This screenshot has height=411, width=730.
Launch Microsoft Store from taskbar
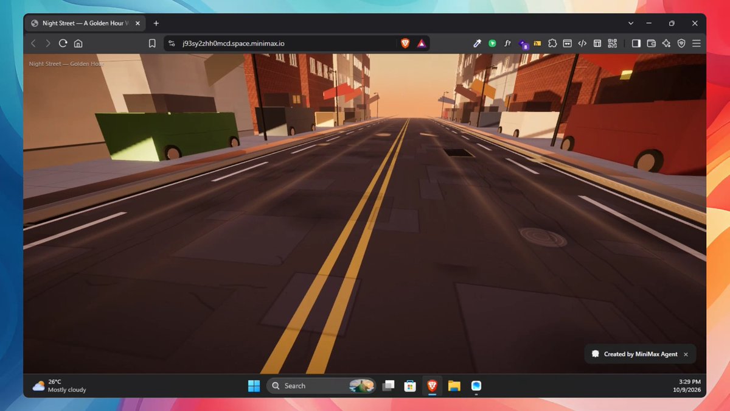point(410,385)
